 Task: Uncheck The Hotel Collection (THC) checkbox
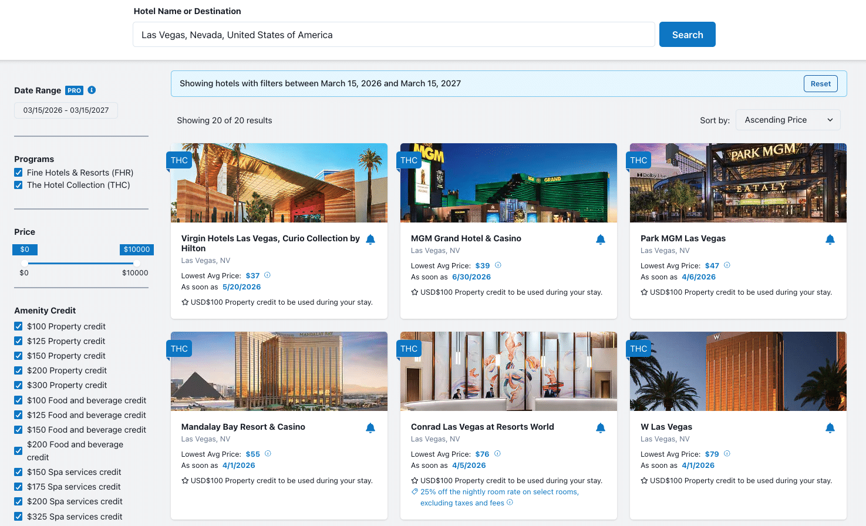[x=19, y=185]
